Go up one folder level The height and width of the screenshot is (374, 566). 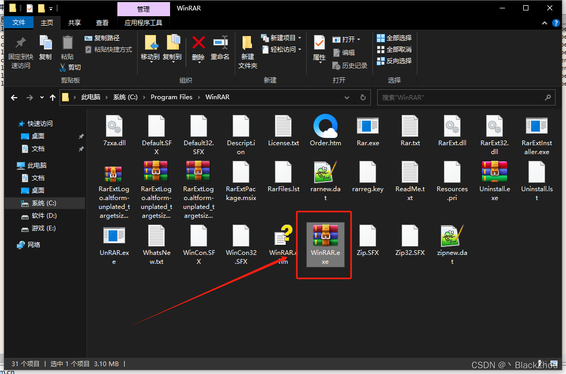pyautogui.click(x=53, y=98)
